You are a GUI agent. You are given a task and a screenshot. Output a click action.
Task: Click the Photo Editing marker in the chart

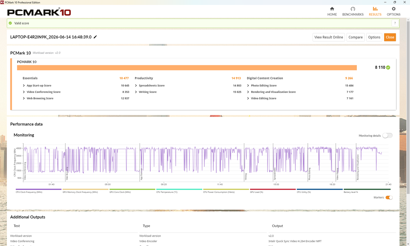[x=309, y=174]
